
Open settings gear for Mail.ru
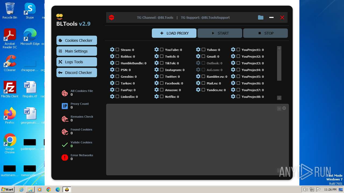198,83
